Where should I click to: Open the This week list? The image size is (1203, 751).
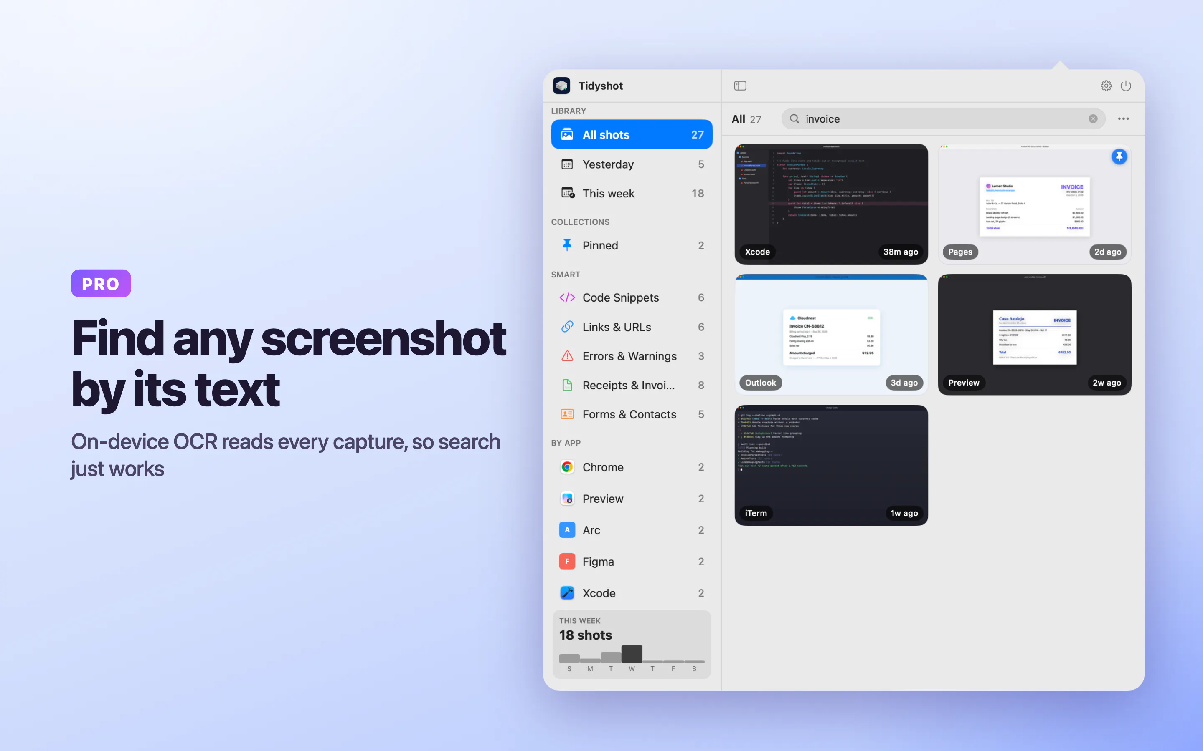tap(632, 193)
